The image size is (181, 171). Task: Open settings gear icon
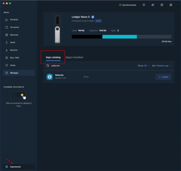171,5
